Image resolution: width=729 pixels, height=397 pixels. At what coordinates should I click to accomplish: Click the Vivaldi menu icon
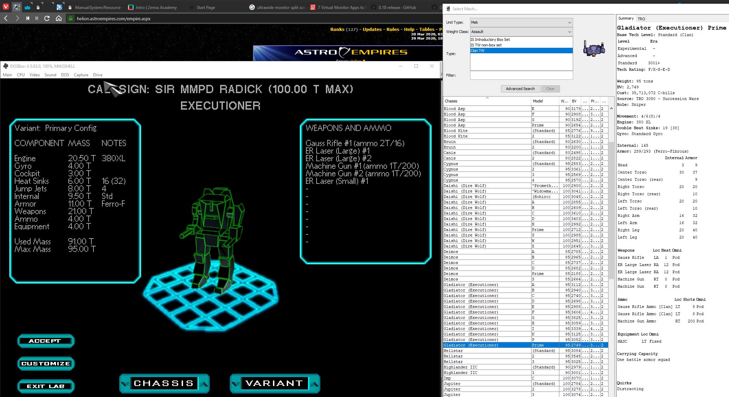(x=6, y=7)
